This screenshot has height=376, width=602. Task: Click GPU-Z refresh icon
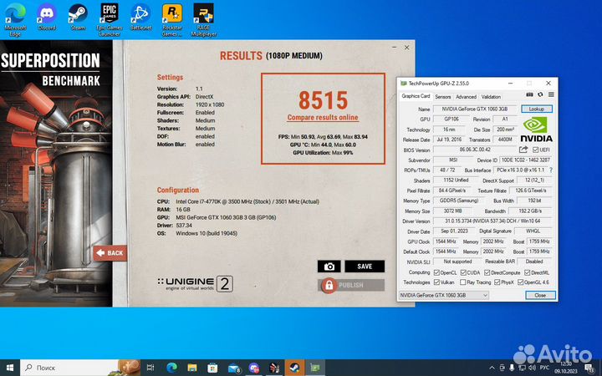(540, 94)
